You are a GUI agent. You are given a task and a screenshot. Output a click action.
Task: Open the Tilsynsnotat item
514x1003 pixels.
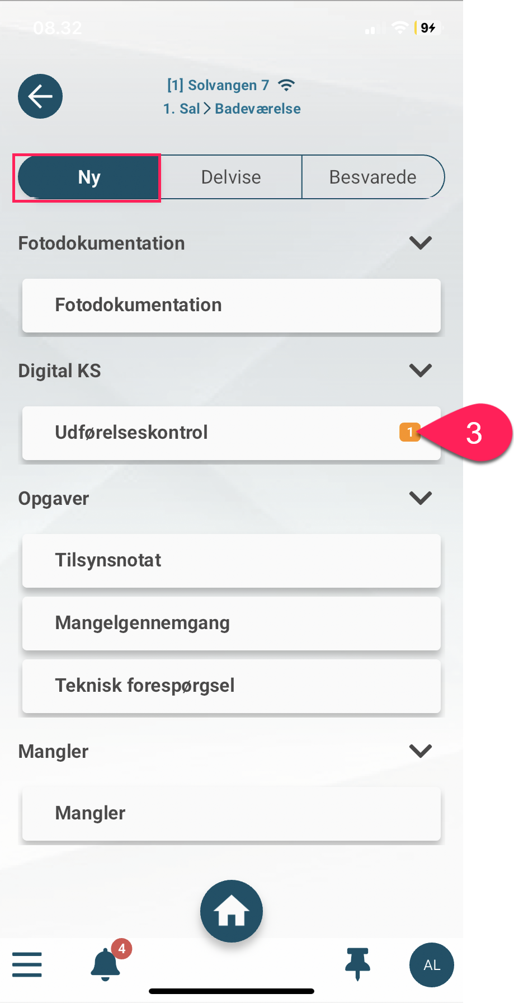(x=232, y=561)
